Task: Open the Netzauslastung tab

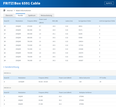Action: pyautogui.click(x=46, y=15)
